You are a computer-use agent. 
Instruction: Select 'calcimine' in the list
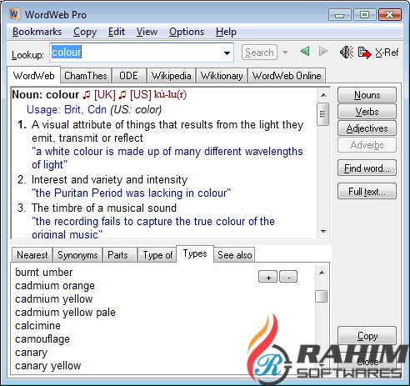[x=37, y=326]
